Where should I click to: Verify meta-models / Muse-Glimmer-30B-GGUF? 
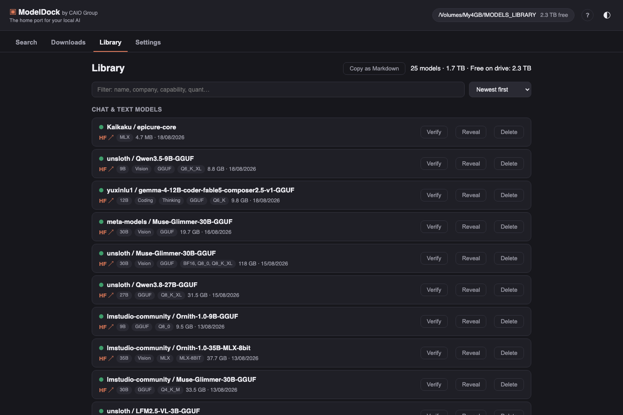(x=434, y=227)
